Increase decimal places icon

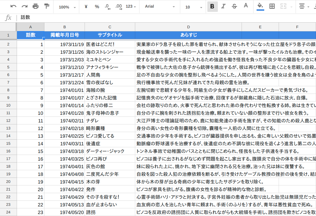[x=119, y=7]
